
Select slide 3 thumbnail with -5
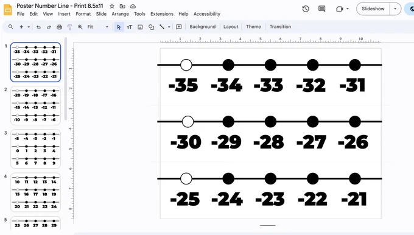36,149
